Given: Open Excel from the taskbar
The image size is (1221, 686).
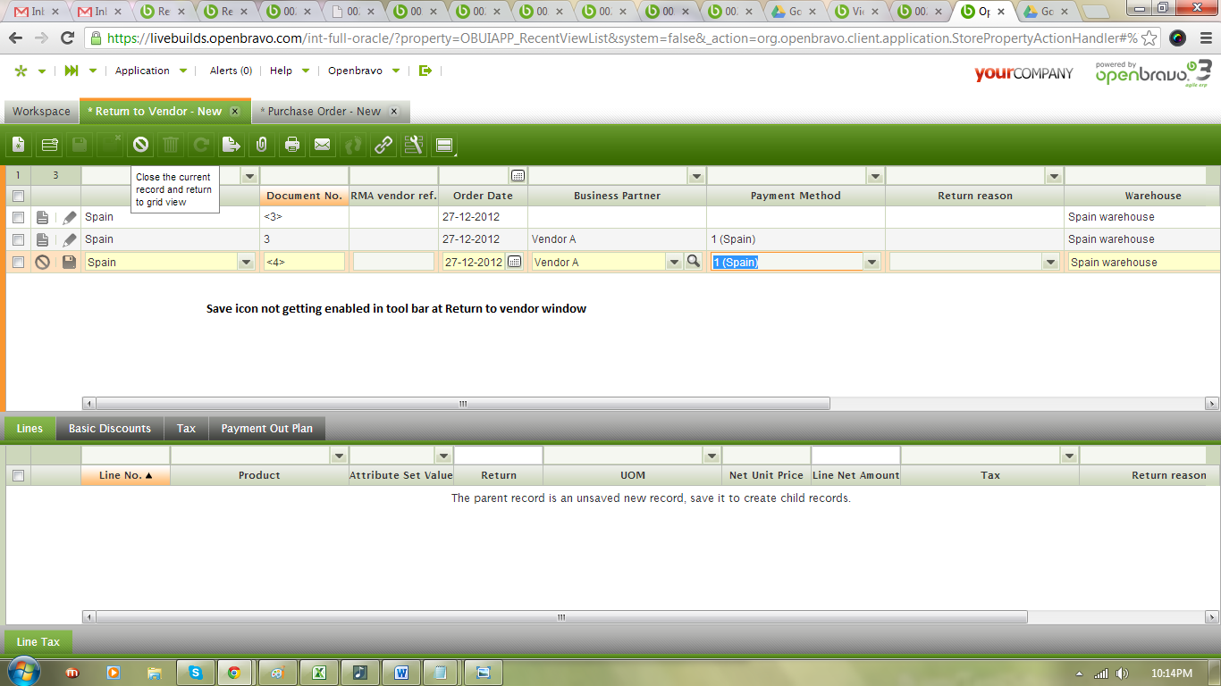Looking at the screenshot, I should (x=319, y=673).
